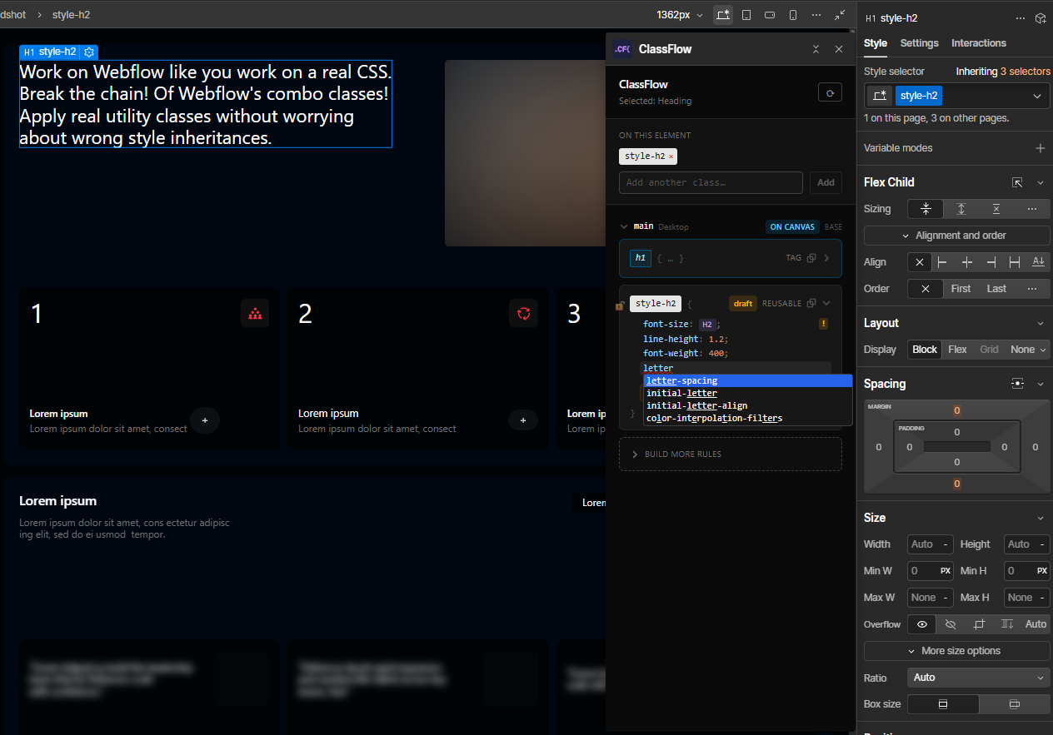Choose letter-spacing from autocomplete
Viewport: 1053px width, 735px height.
coord(748,381)
